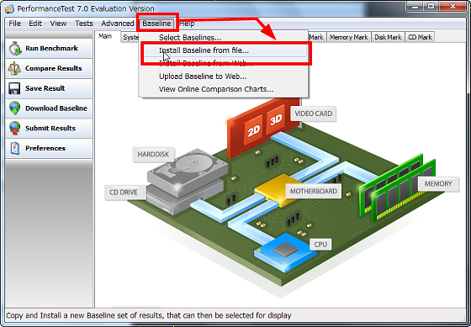This screenshot has width=471, height=327.
Task: Open the File menu
Action: click(x=15, y=24)
